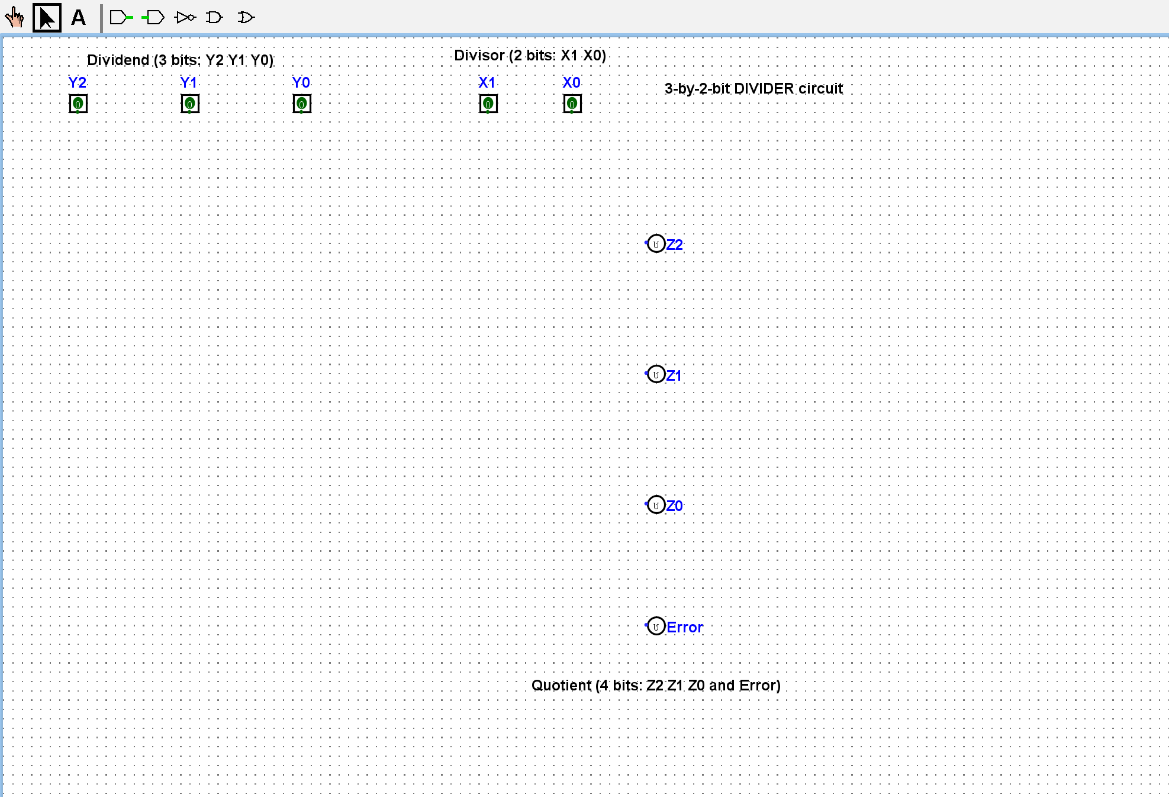Pick the output pin tool

(x=154, y=18)
